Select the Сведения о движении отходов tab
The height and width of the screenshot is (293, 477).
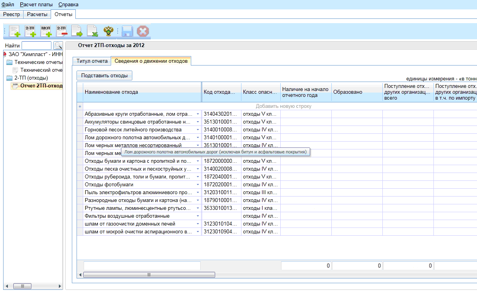151,61
